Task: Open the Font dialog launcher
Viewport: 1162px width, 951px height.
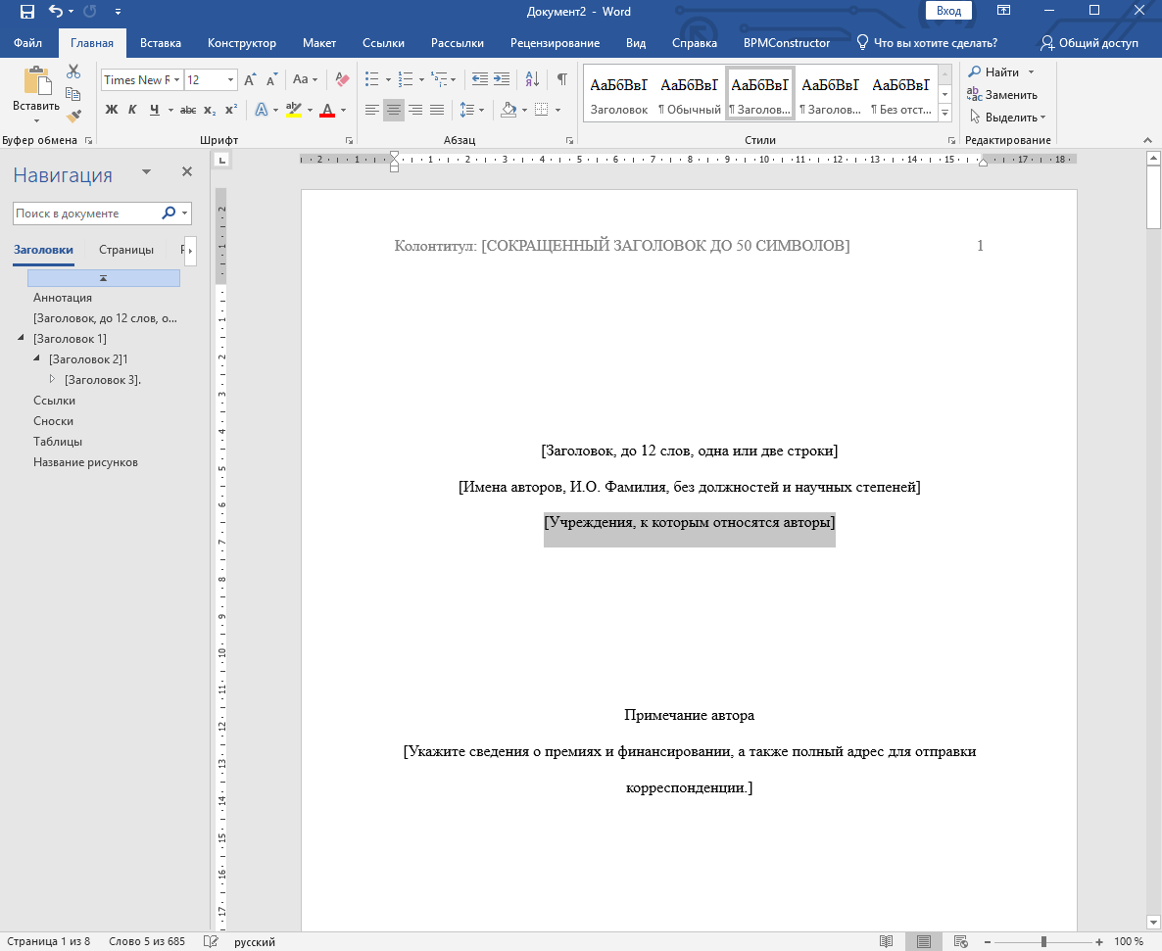Action: coord(349,140)
